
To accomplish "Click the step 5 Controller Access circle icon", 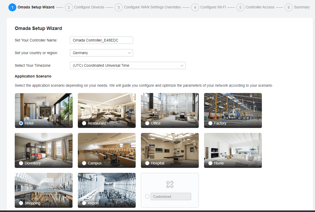I will pyautogui.click(x=240, y=7).
